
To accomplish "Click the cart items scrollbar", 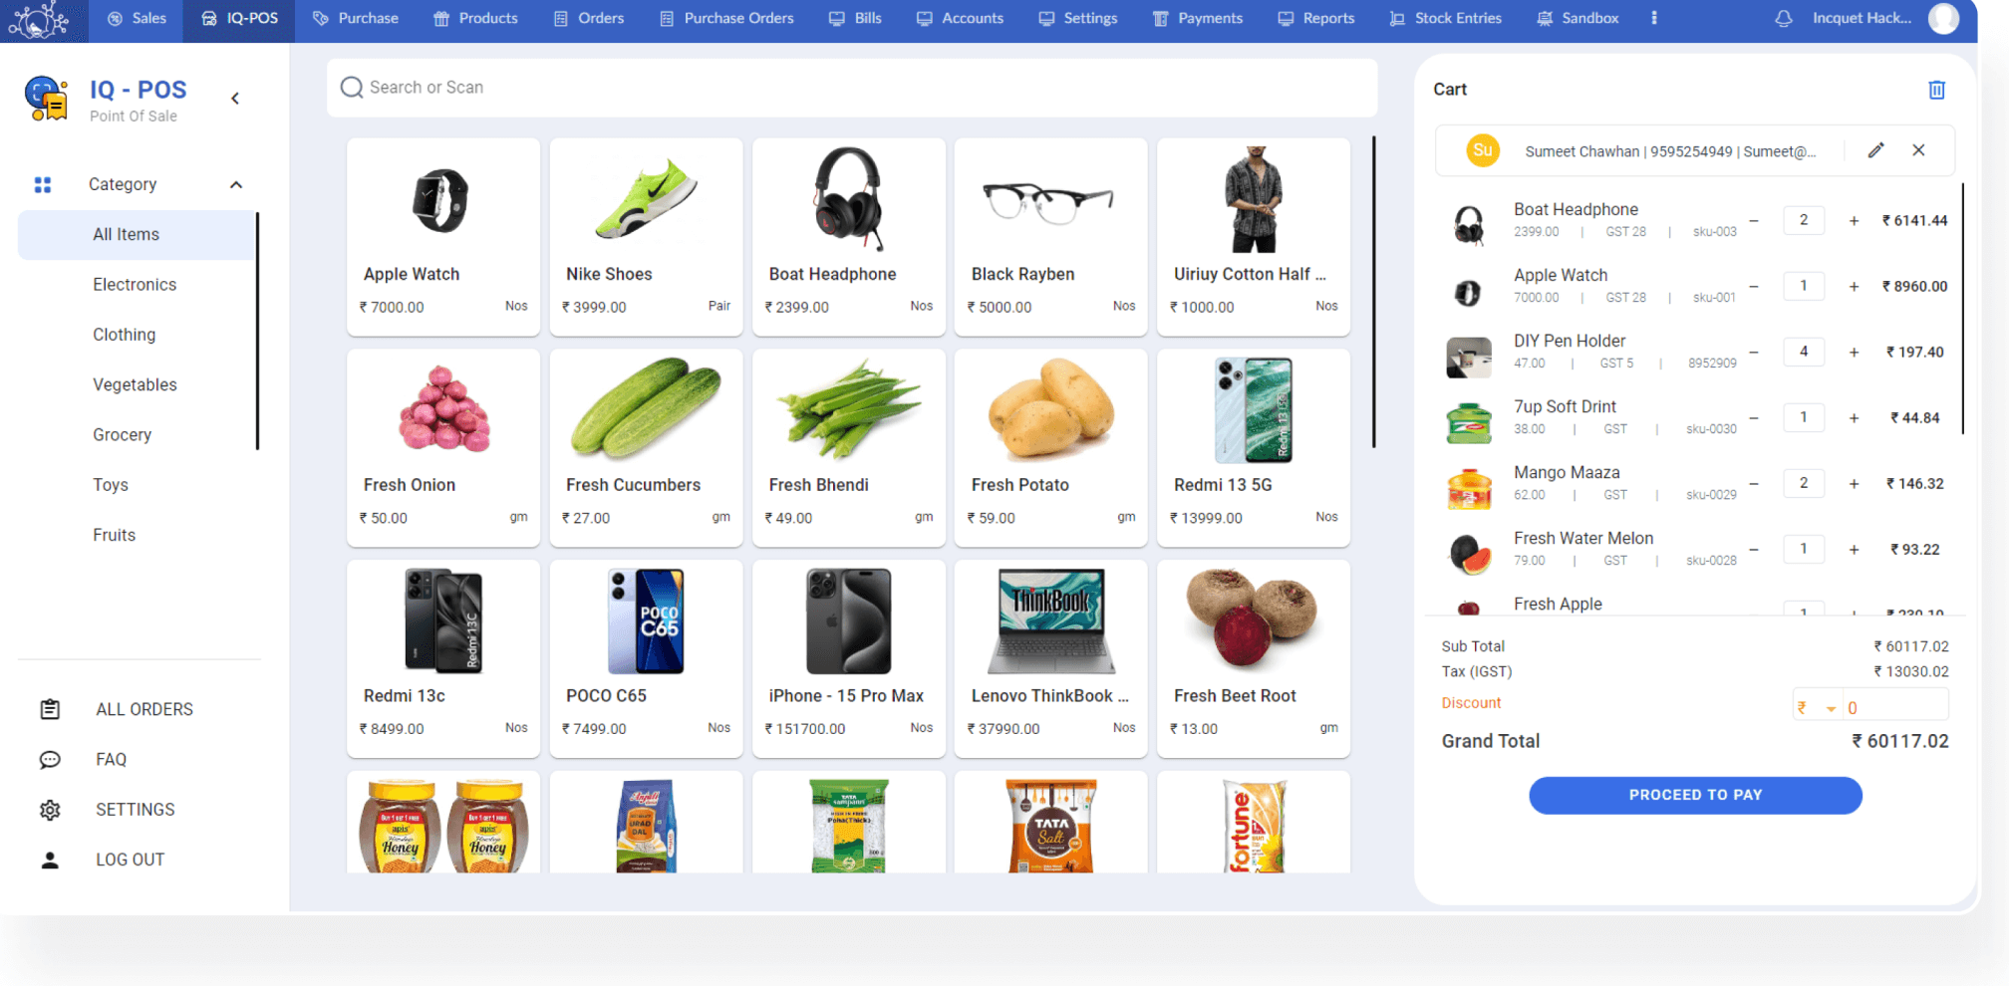I will tap(1963, 309).
